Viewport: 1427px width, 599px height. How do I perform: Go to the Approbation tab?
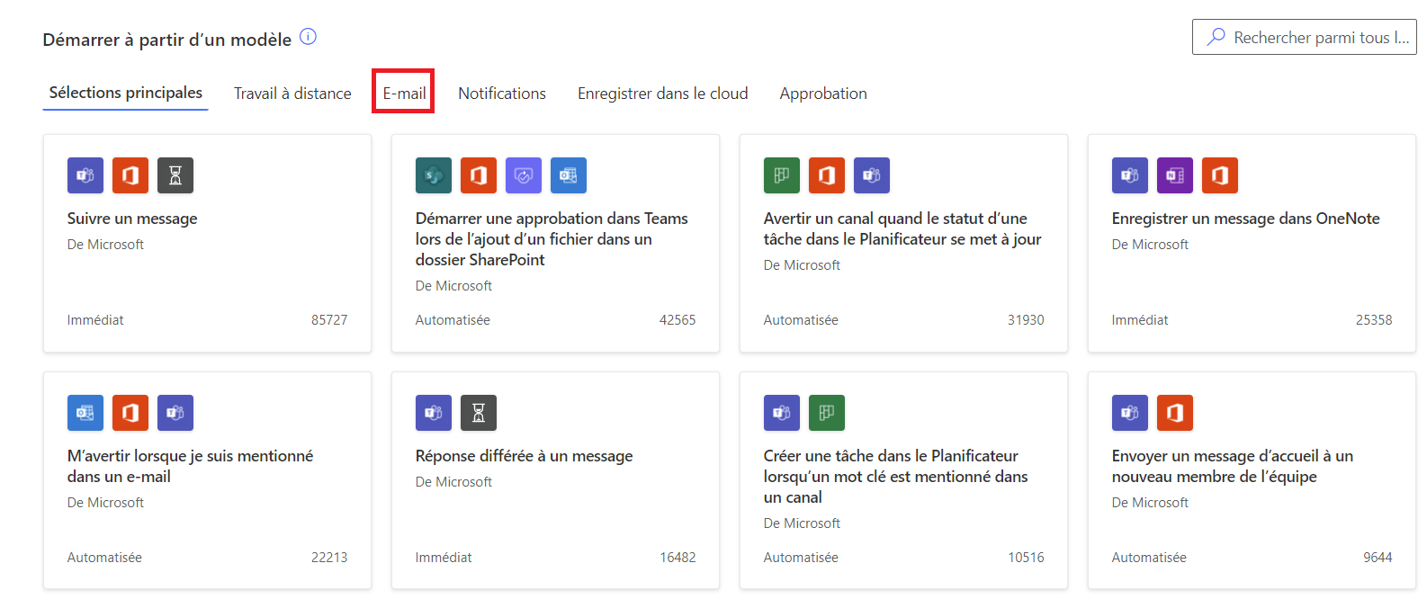click(x=823, y=94)
